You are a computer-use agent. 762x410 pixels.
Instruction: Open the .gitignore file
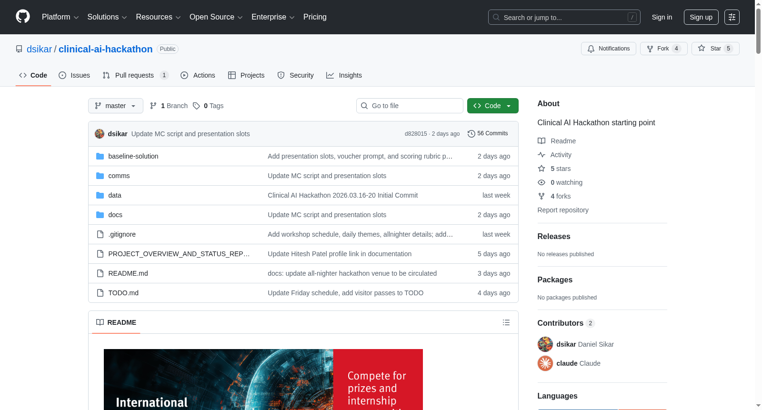[122, 234]
